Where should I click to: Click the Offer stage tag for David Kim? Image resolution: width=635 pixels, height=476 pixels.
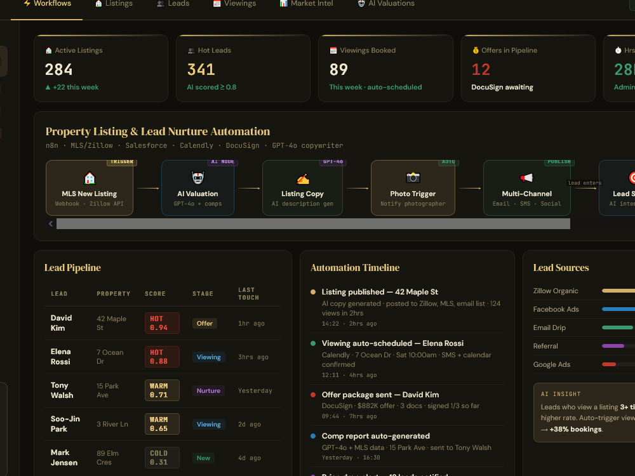point(204,324)
